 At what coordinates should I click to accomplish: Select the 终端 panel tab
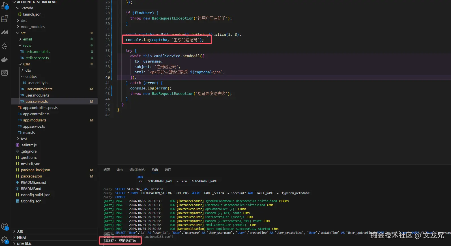(155, 170)
